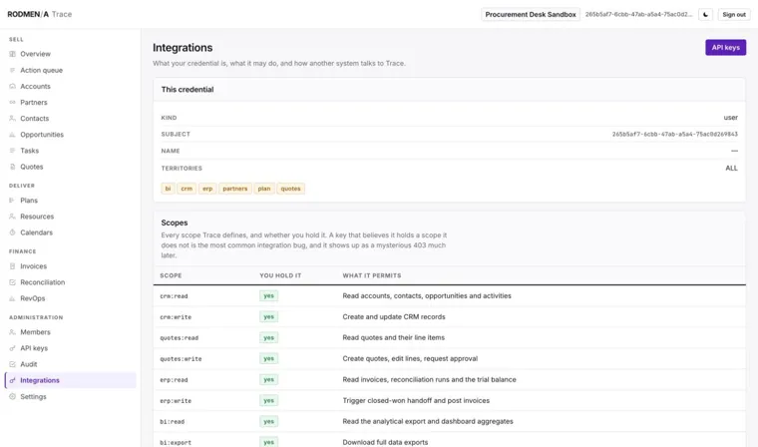Click the API keys key icon in sidebar

coord(13,348)
